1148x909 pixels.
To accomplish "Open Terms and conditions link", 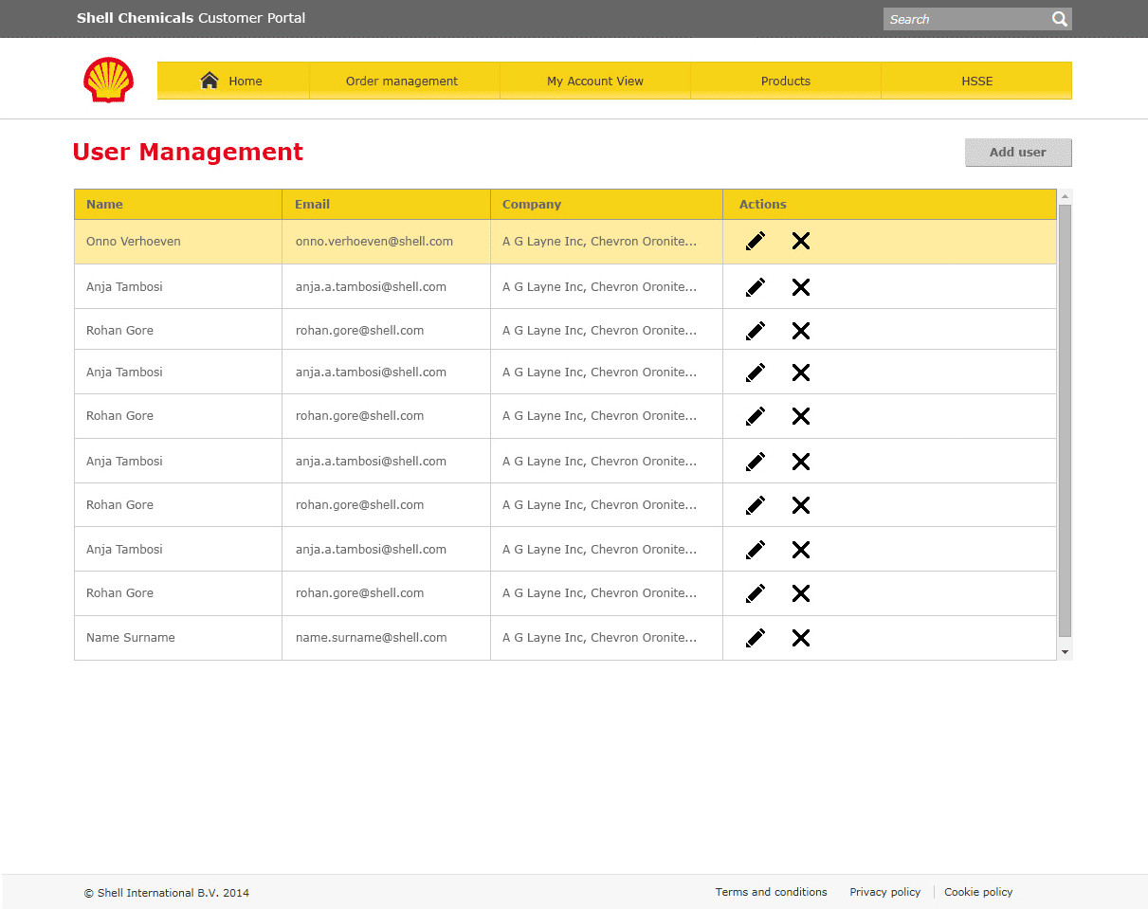I will coord(771,892).
